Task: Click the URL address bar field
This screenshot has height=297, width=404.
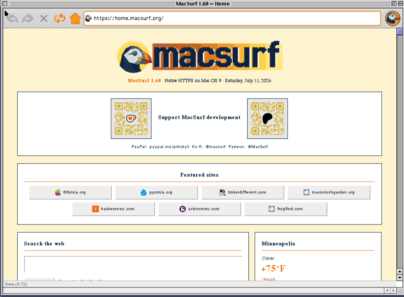Action: point(232,18)
